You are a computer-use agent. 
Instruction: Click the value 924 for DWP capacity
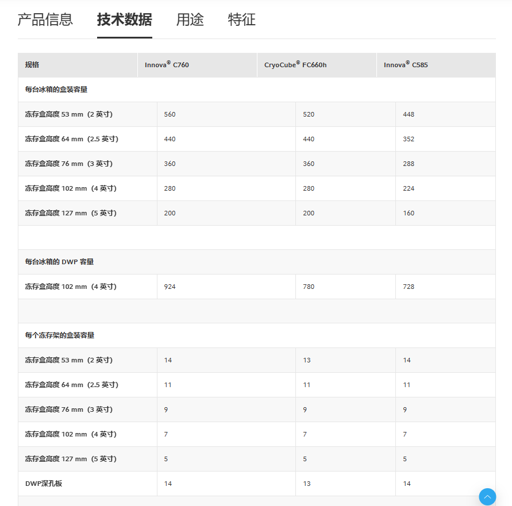[170, 287]
